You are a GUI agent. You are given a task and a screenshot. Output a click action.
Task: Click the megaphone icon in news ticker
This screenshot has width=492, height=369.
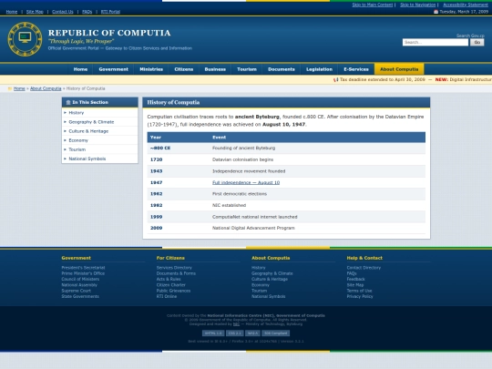[335, 79]
